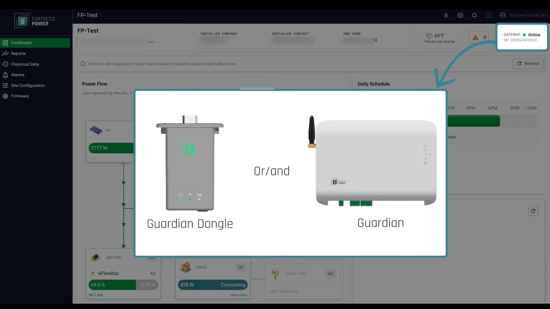Click the Power Flow heading
This screenshot has height=309, width=550.
95,84
